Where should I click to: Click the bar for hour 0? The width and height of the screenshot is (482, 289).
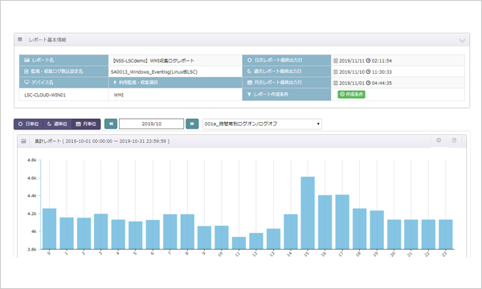point(49,229)
